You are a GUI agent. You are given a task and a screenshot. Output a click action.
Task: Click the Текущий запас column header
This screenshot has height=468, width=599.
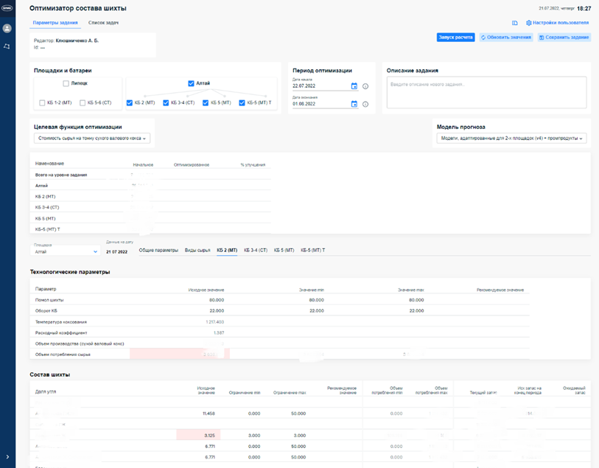[x=483, y=392]
